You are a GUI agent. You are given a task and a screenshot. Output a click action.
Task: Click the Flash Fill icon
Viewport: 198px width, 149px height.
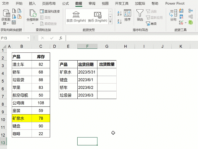[x=181, y=11]
